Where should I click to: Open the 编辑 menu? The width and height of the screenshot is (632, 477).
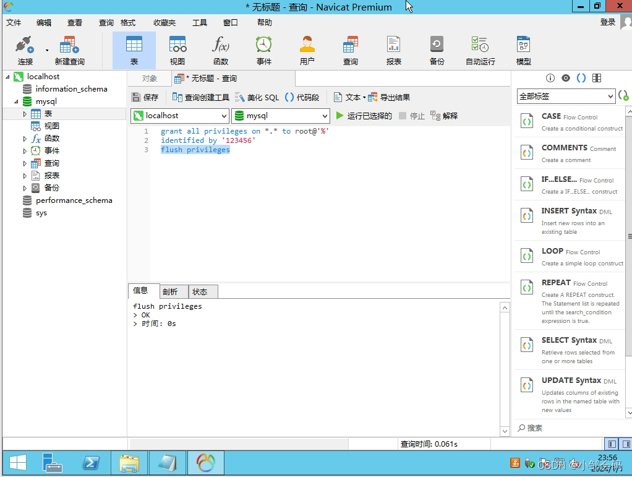44,22
